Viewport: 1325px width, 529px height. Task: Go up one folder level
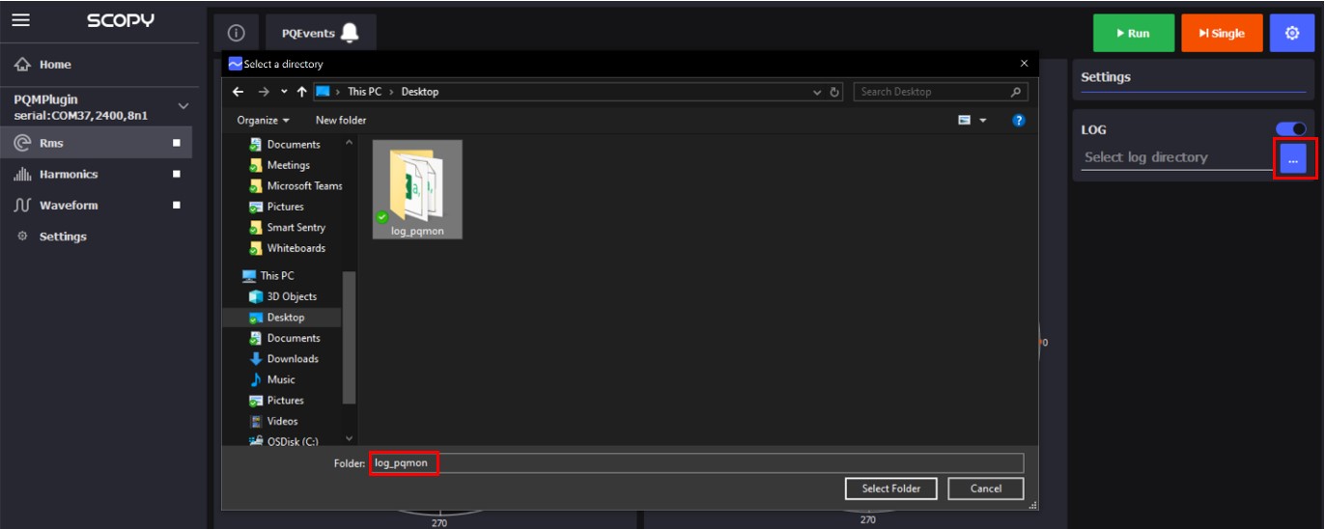pos(302,92)
